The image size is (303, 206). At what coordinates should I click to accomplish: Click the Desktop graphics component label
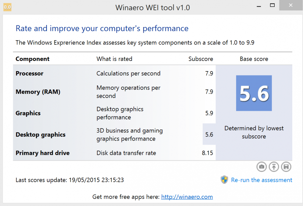coord(41,135)
